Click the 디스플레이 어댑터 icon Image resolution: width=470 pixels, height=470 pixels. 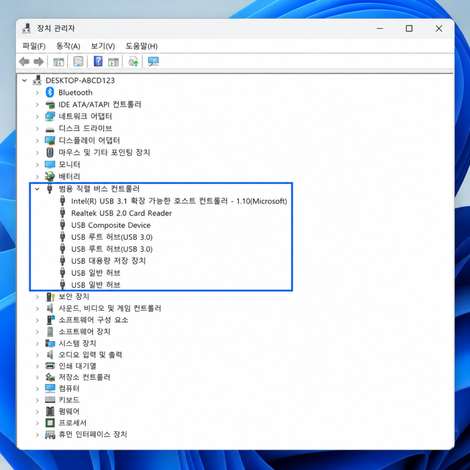tap(50, 140)
